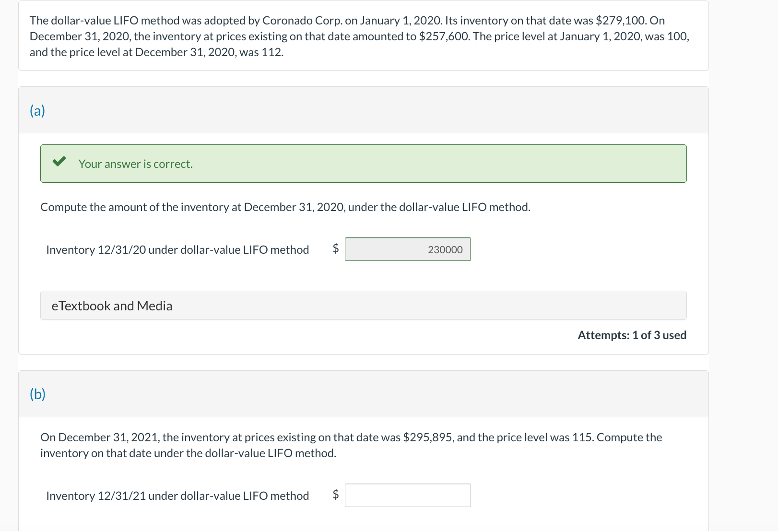Select the section (a) heading label
Image resolution: width=778 pixels, height=531 pixels.
(37, 110)
